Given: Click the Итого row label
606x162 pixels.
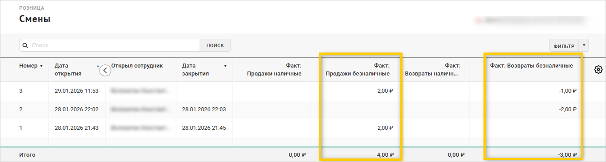Looking at the screenshot, I should pos(27,155).
